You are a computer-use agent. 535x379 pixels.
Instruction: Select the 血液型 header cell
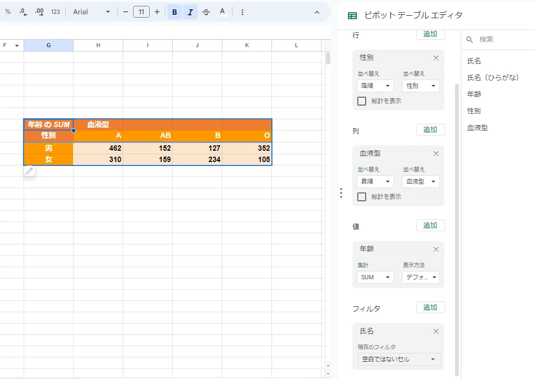98,125
